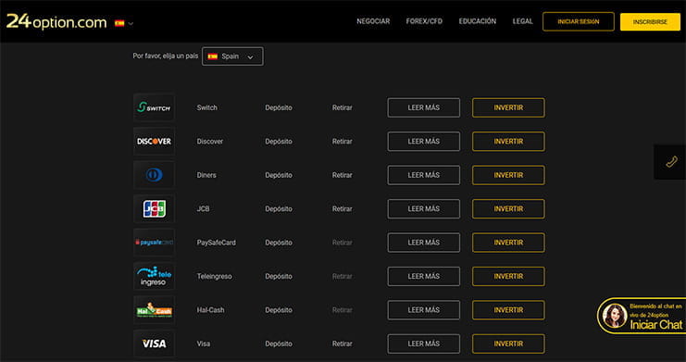
Task: Click INVERTIR for Teleingreso
Action: (x=508, y=276)
